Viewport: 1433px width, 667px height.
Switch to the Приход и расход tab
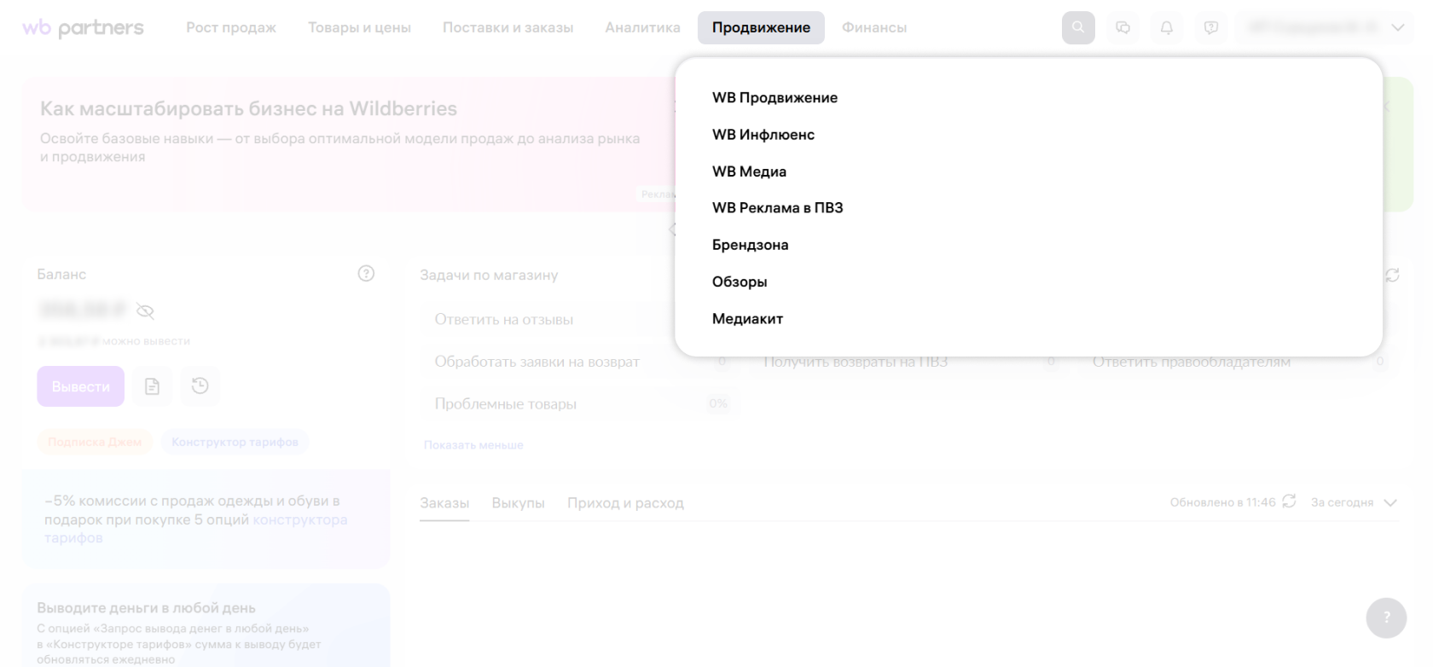coord(625,502)
